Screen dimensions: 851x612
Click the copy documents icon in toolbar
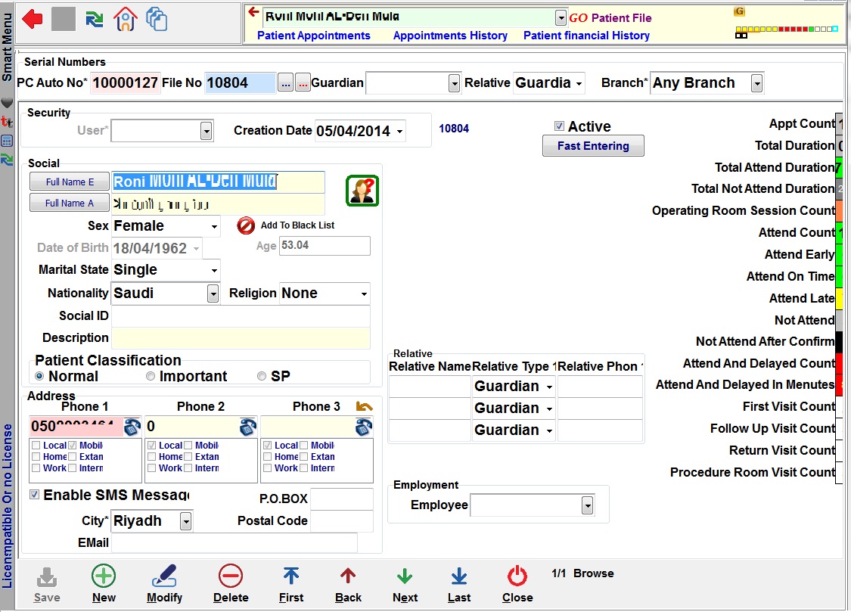(157, 19)
